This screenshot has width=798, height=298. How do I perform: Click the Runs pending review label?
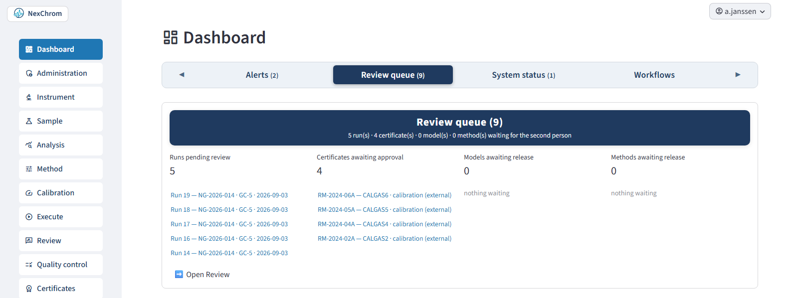pos(200,157)
